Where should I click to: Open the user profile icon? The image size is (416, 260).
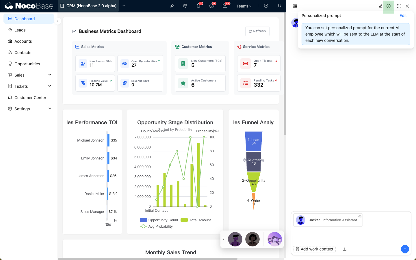[x=279, y=6]
